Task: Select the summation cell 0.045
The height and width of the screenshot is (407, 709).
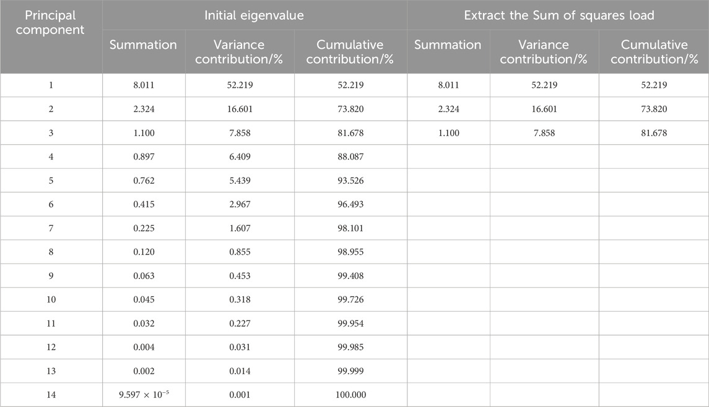Action: [144, 299]
